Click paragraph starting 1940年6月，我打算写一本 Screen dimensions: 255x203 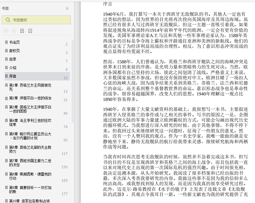point(175,33)
